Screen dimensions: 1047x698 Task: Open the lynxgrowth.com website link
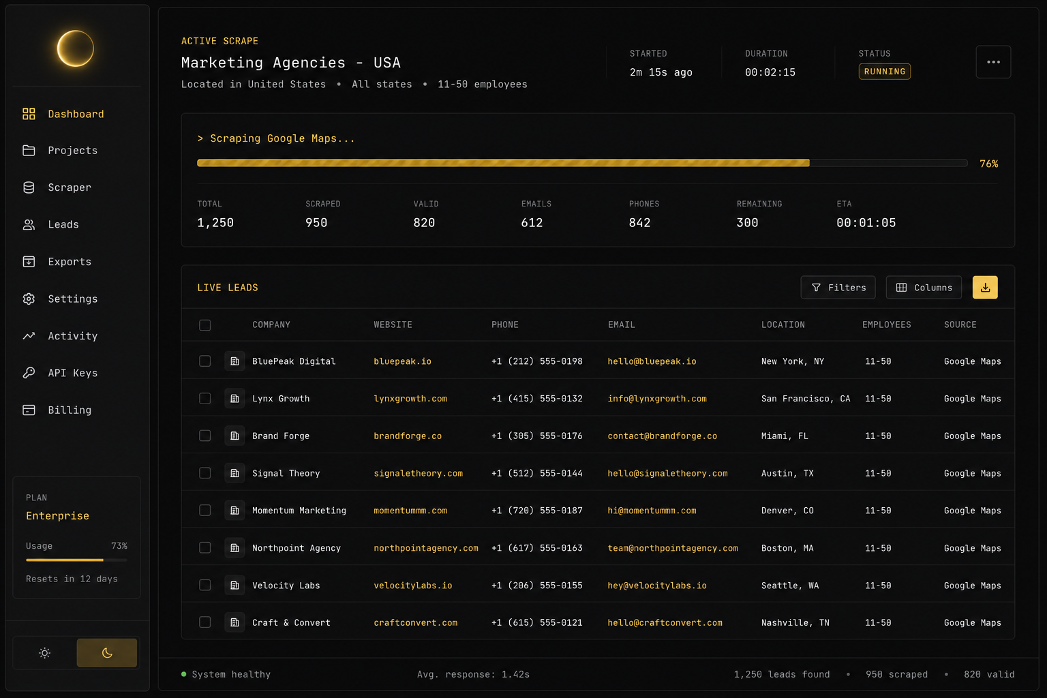click(x=410, y=399)
